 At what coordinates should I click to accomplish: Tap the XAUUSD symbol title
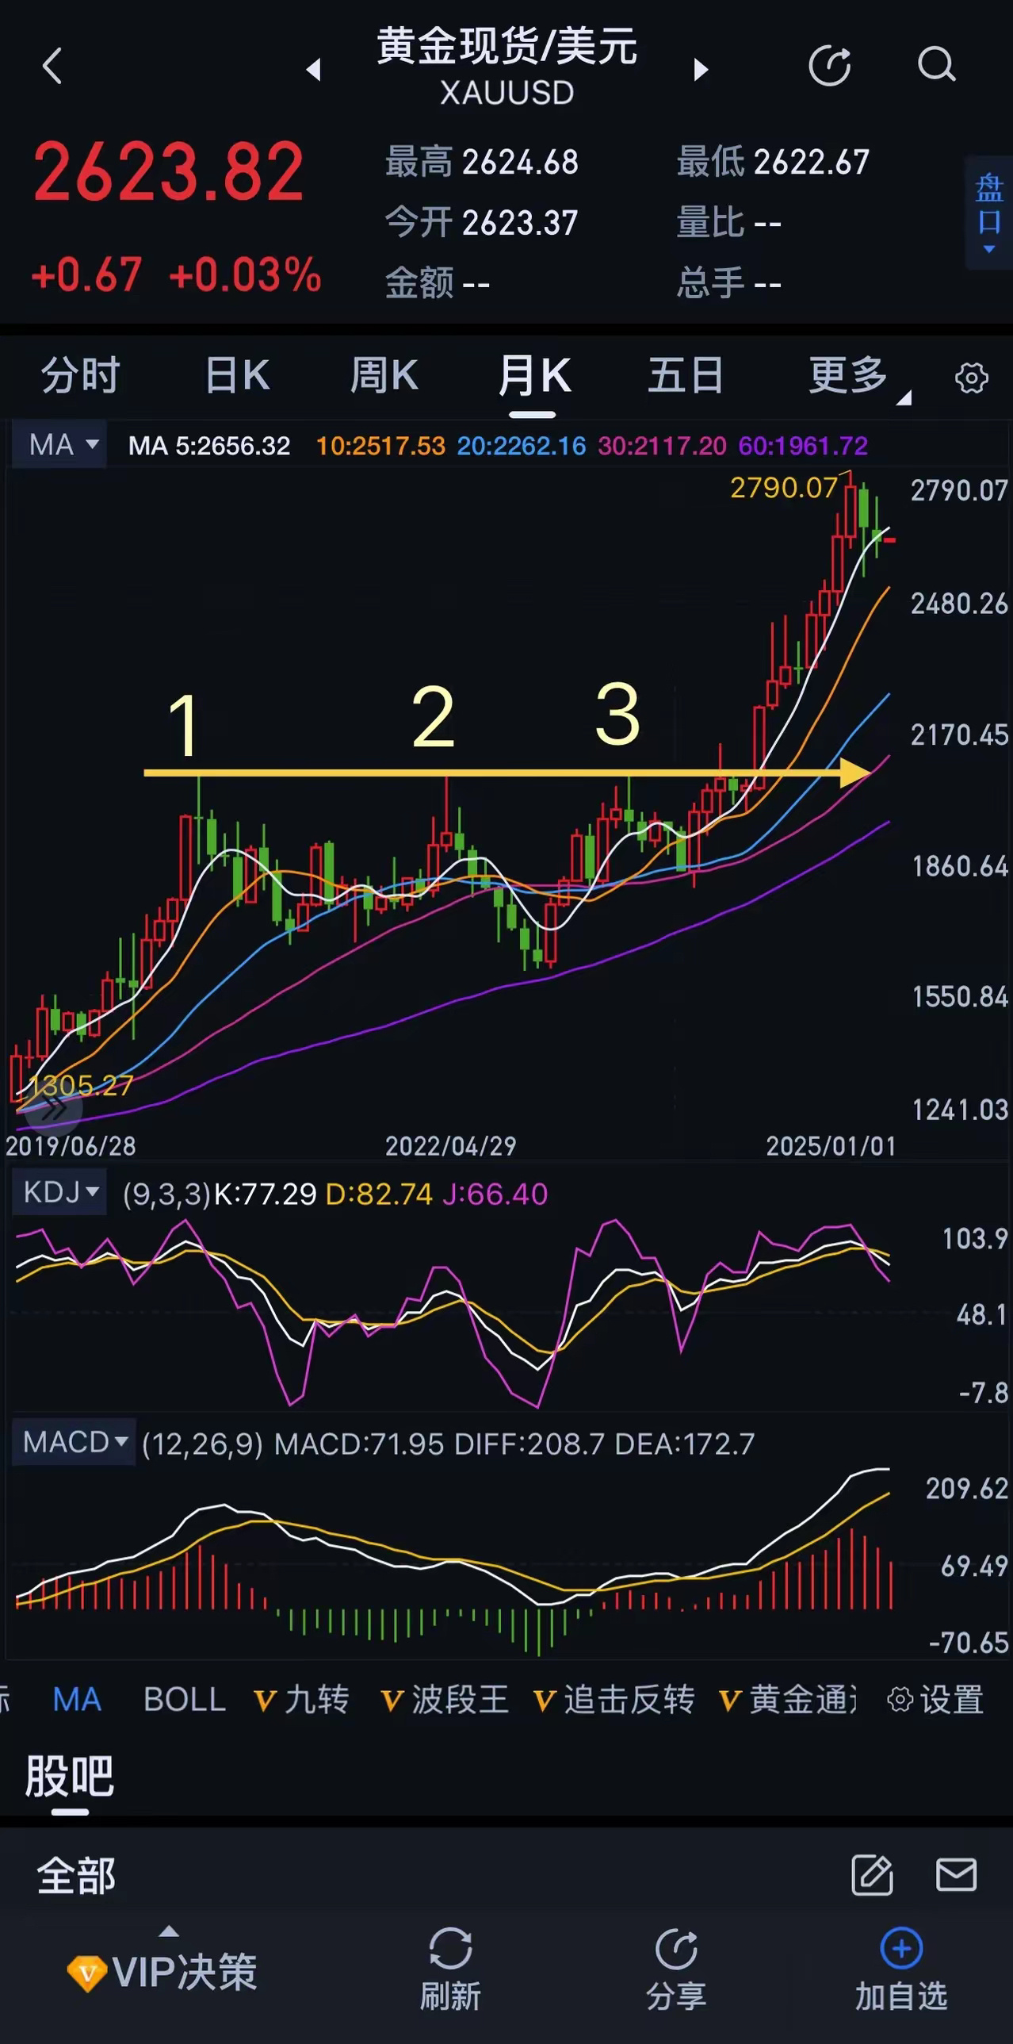pyautogui.click(x=507, y=93)
